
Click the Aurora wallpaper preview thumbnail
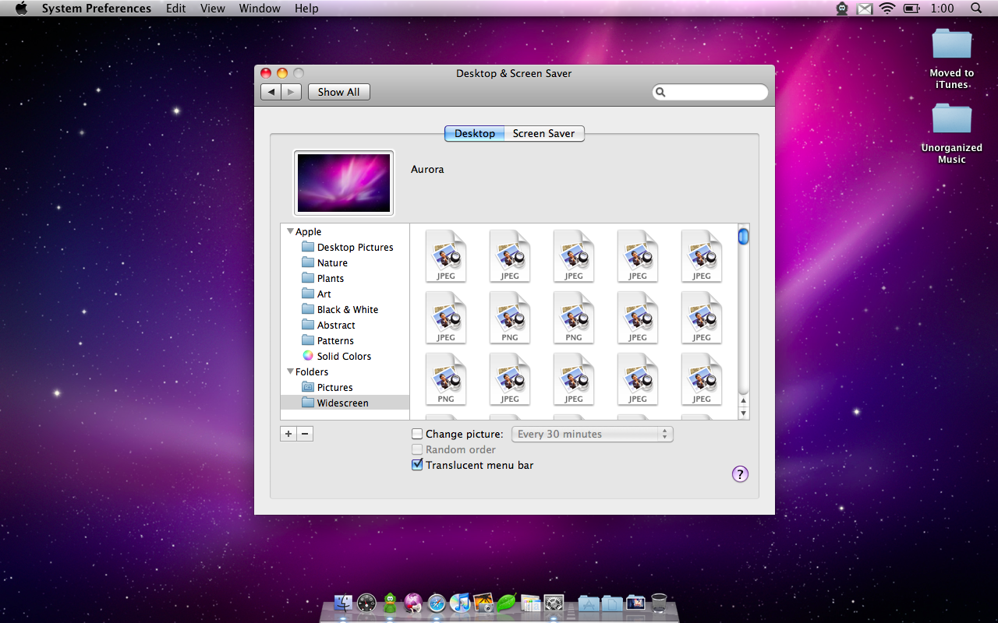pyautogui.click(x=344, y=183)
